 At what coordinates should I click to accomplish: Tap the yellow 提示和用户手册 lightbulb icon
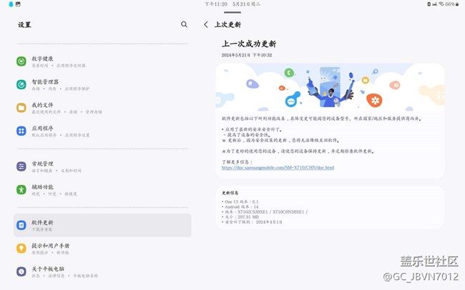pyautogui.click(x=21, y=248)
